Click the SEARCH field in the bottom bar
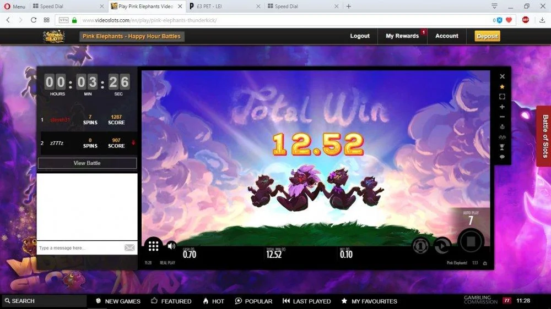Viewport: 551px width, 309px height. pos(44,301)
